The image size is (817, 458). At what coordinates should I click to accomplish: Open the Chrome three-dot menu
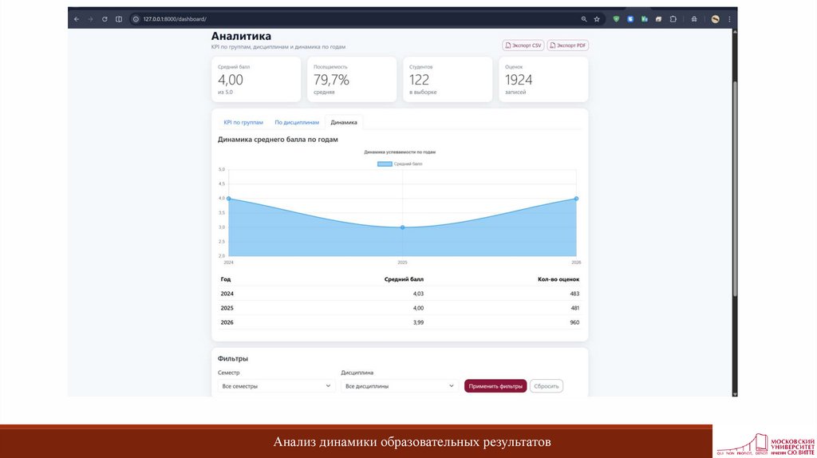[x=729, y=18]
